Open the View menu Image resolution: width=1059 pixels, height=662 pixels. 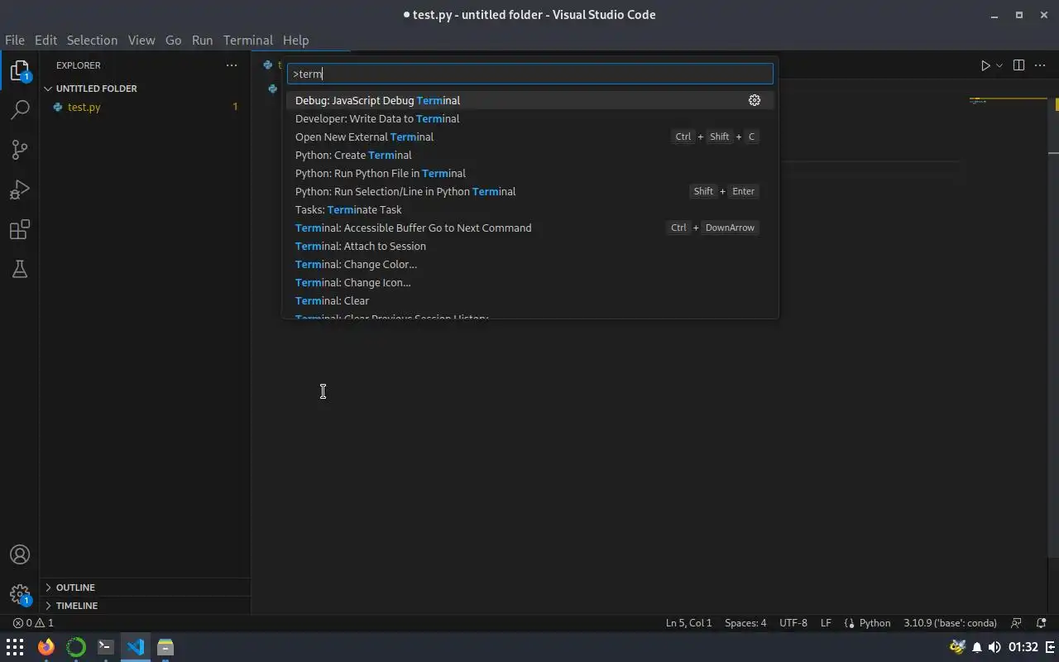click(x=141, y=40)
